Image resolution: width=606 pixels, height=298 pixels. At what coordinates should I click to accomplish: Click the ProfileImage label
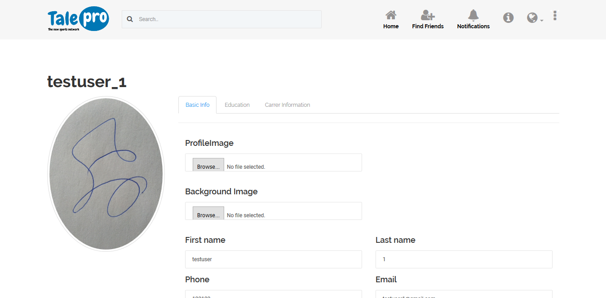click(x=209, y=143)
